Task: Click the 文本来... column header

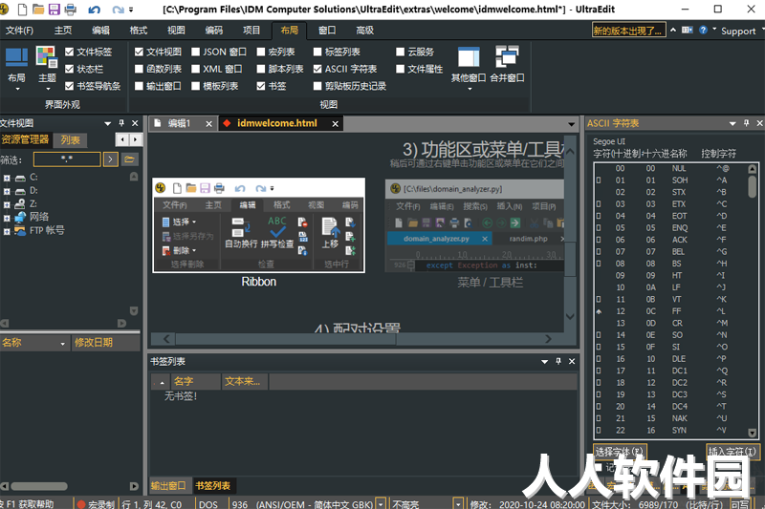Action: 244,381
